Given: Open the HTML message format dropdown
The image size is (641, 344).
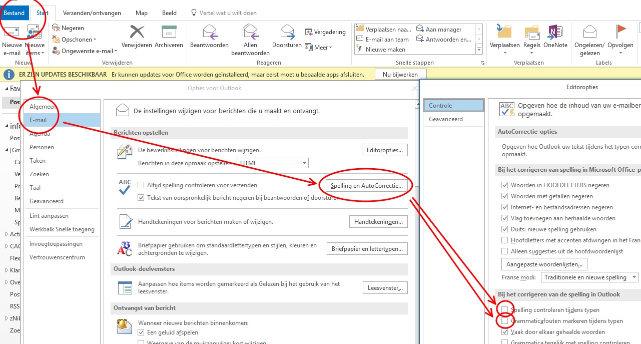Looking at the screenshot, I should [x=304, y=163].
